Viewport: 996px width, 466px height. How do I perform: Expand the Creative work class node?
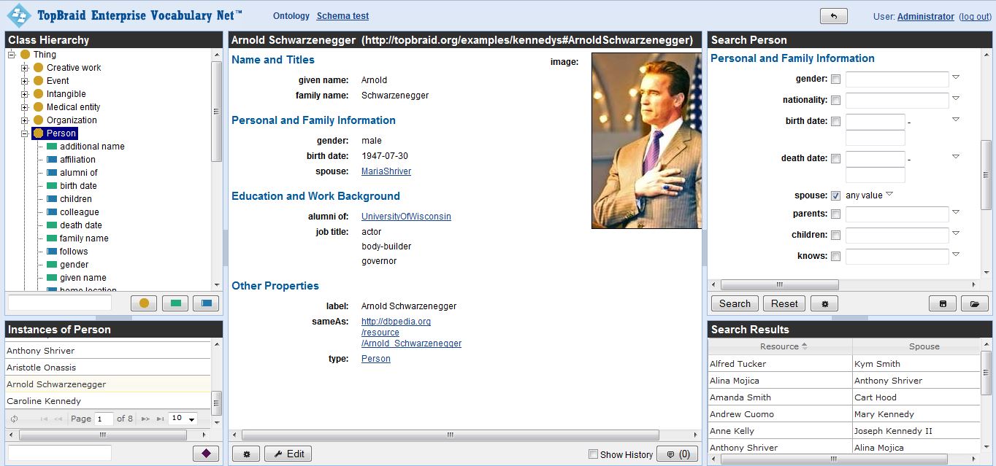pos(25,68)
